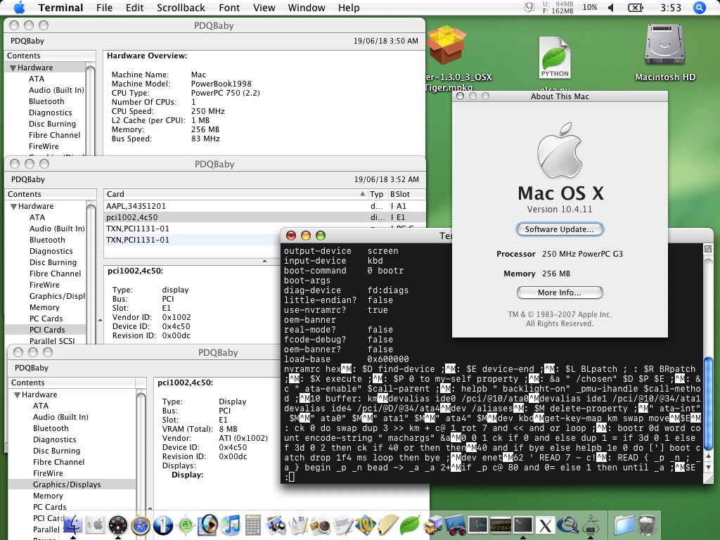Viewport: 720px width, 540px height.
Task: Launch Safari compass icon in Dock
Action: (x=141, y=525)
